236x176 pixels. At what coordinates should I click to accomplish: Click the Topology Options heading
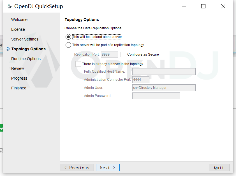pyautogui.click(x=82, y=20)
